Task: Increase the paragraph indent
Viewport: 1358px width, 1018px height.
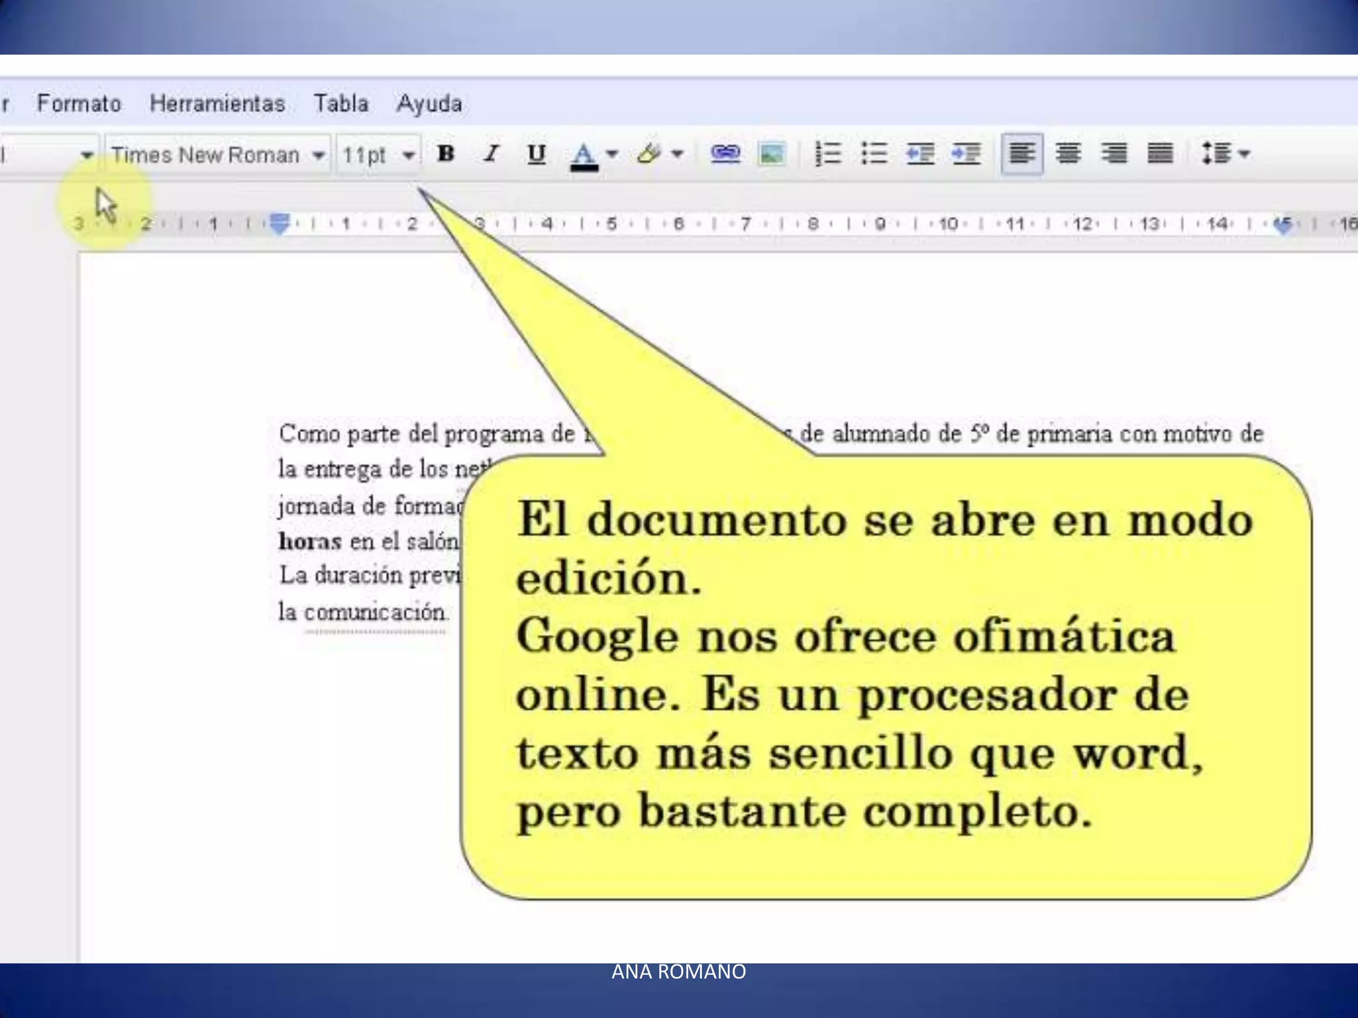Action: point(966,154)
